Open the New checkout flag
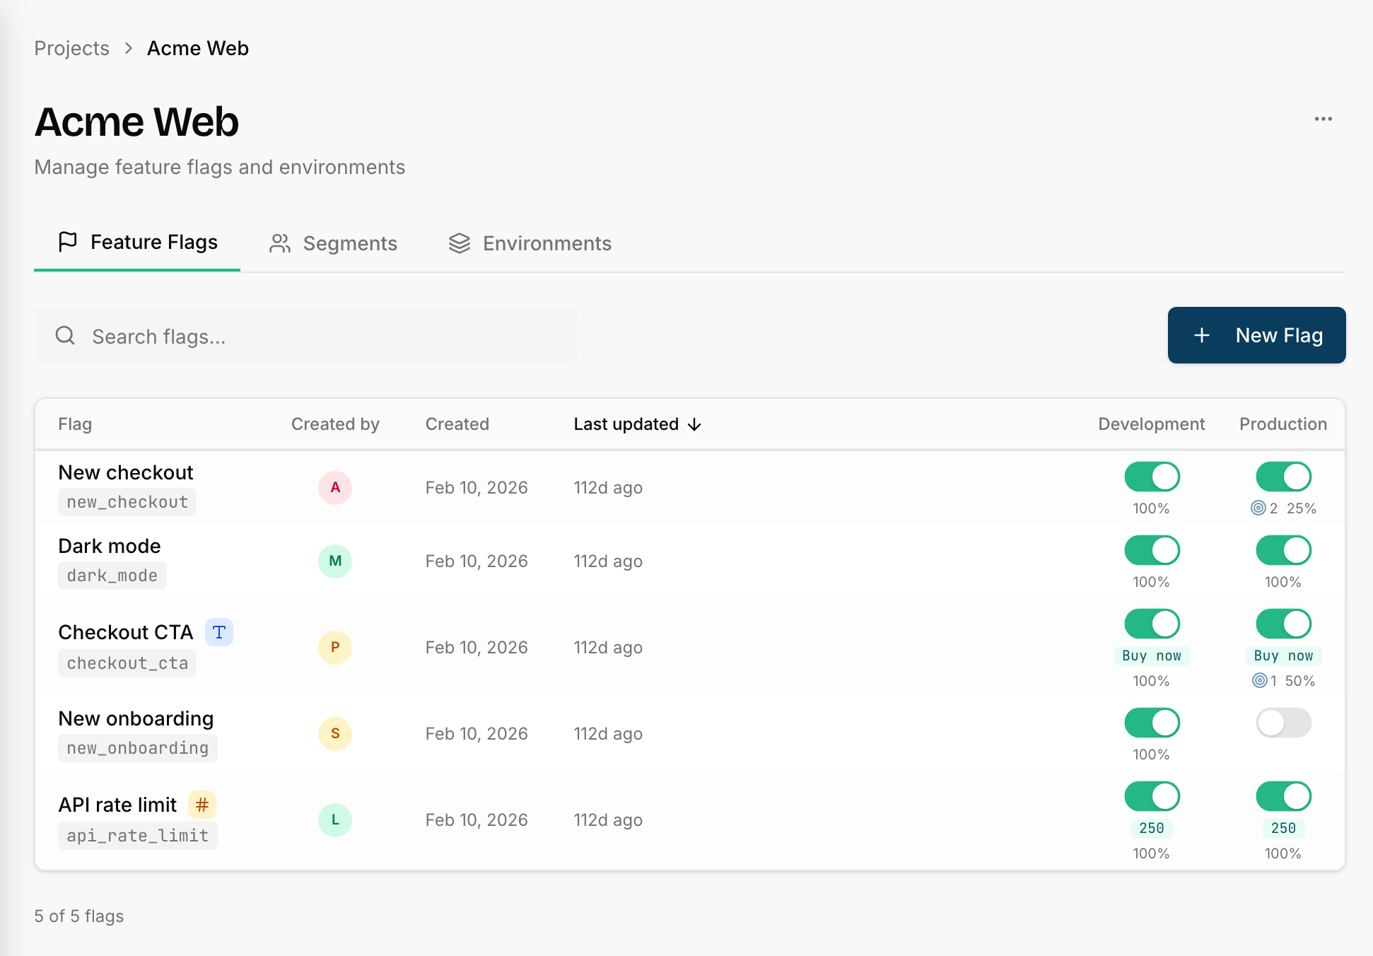This screenshot has width=1373, height=956. (x=126, y=472)
